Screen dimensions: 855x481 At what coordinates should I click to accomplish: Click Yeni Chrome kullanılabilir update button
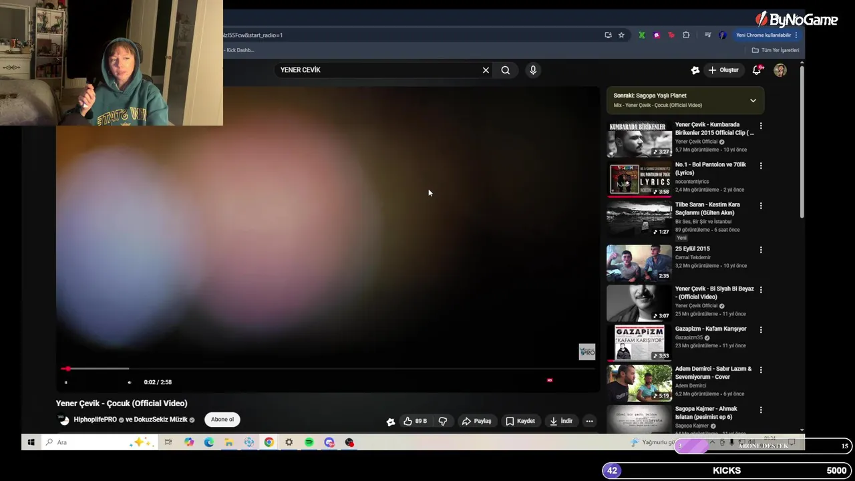click(766, 35)
